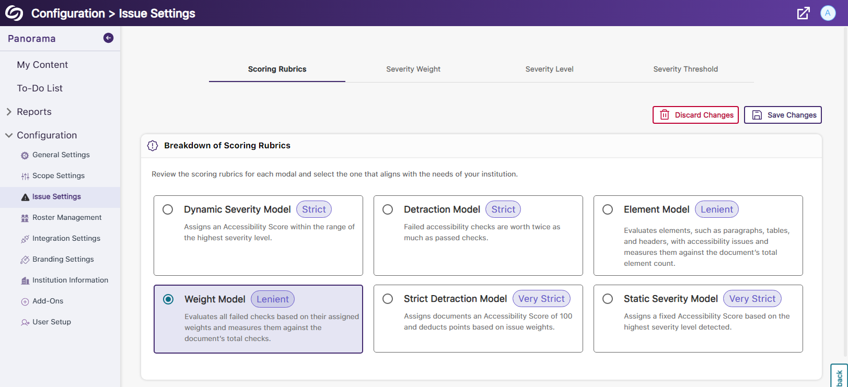Switch to the Severity Weight tab
This screenshot has width=848, height=387.
coord(413,69)
